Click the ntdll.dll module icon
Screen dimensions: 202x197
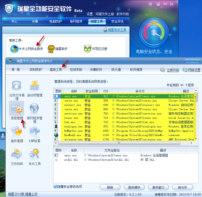(x=56, y=160)
